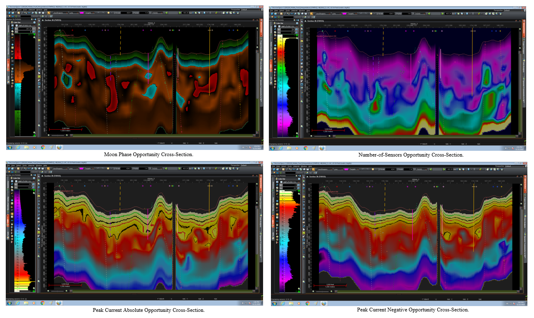Image resolution: width=534 pixels, height=318 pixels.
Task: Click Z Scale field in Moon Phase window
Action: [126, 13]
